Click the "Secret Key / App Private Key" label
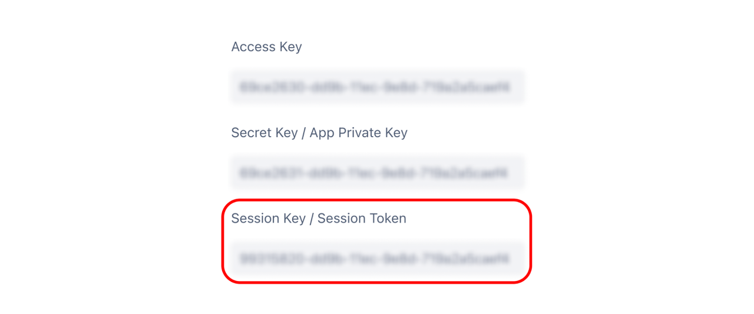This screenshot has height=314, width=754. 319,133
